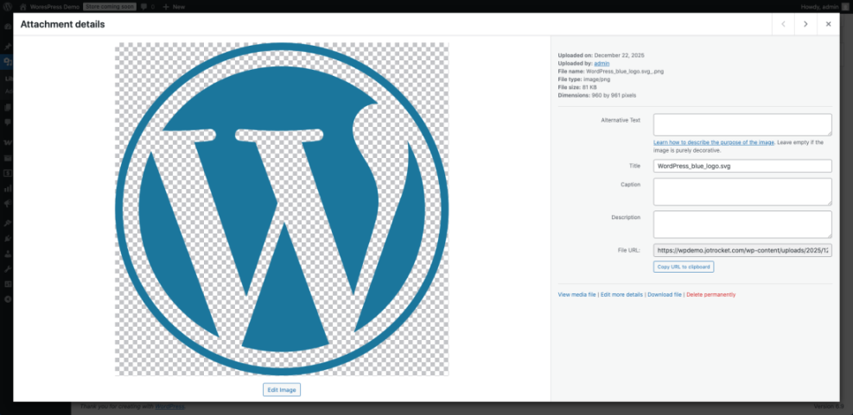Click the file size 81 KB text

[590, 87]
